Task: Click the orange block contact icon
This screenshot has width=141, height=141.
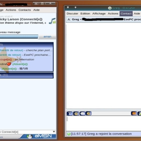Action: tap(134, 114)
